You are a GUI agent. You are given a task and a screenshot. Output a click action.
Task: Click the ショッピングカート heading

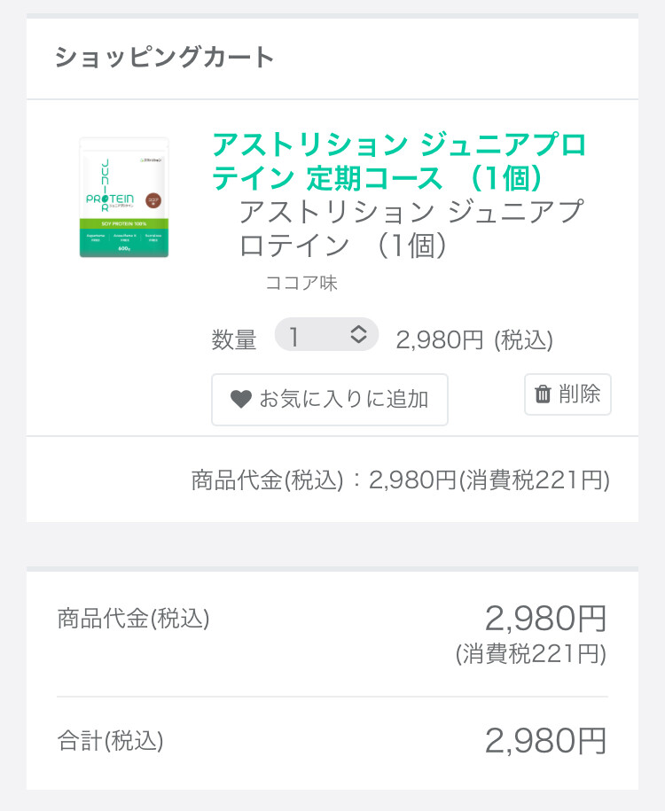(x=165, y=57)
